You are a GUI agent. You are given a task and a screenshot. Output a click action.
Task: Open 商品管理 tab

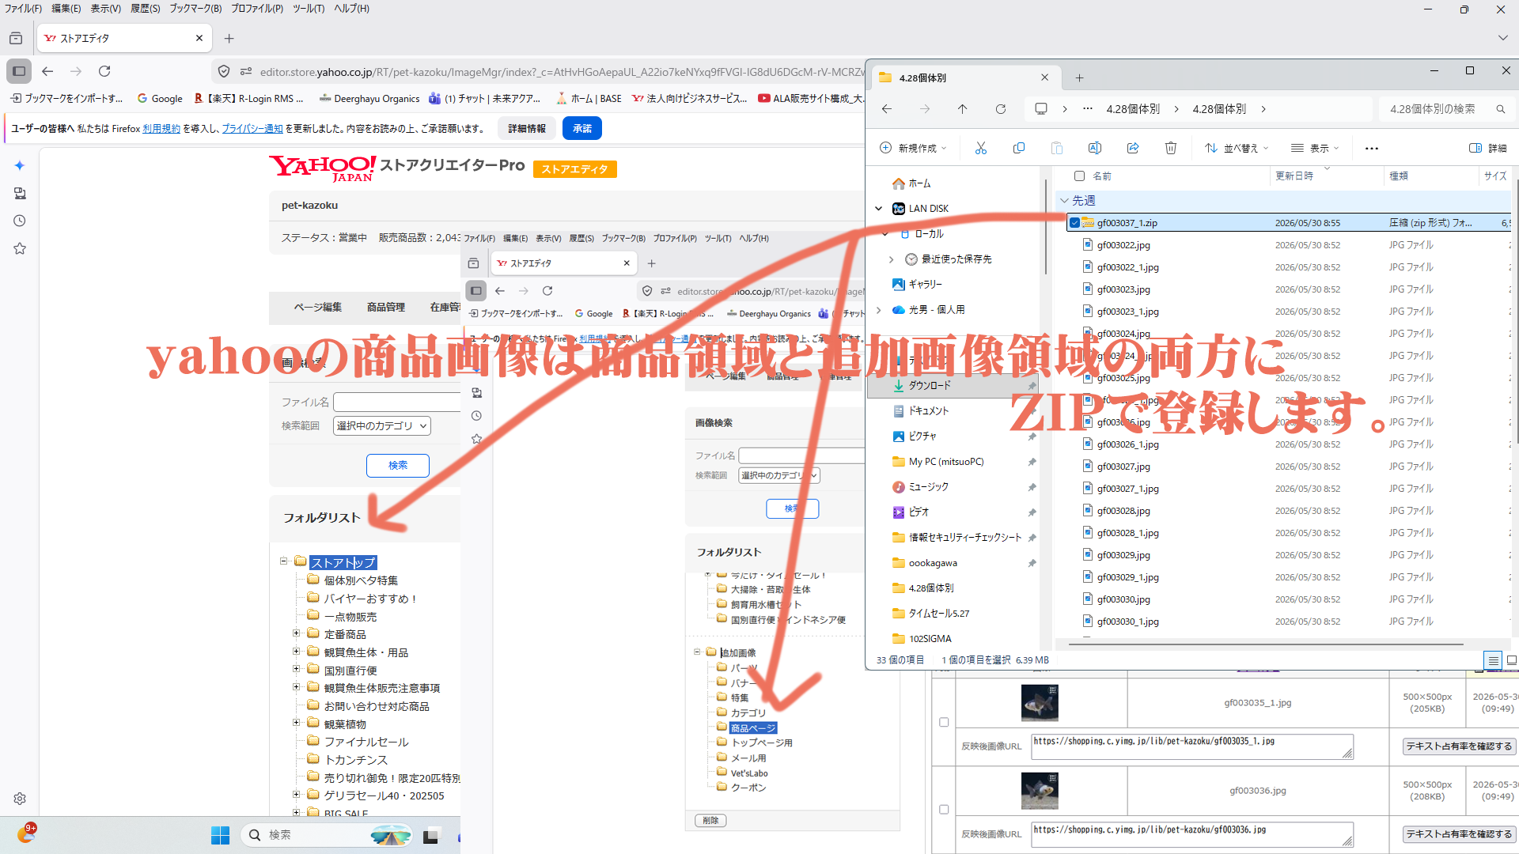[x=386, y=307]
